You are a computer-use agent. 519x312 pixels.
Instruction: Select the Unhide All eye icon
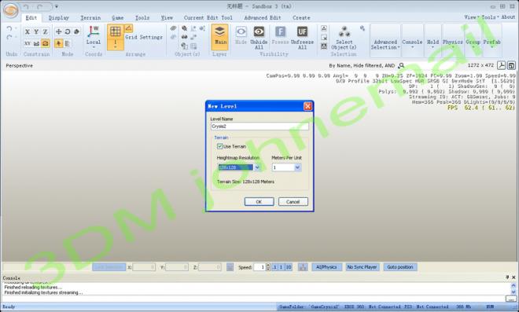(259, 31)
